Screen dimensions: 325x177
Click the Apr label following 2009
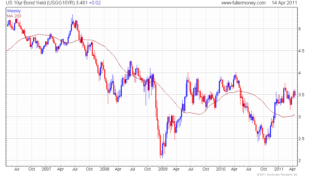[176, 169]
